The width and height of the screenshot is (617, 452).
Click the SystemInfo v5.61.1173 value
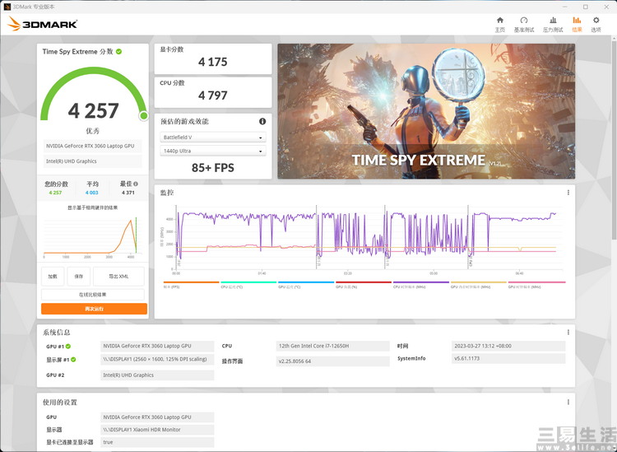point(508,358)
